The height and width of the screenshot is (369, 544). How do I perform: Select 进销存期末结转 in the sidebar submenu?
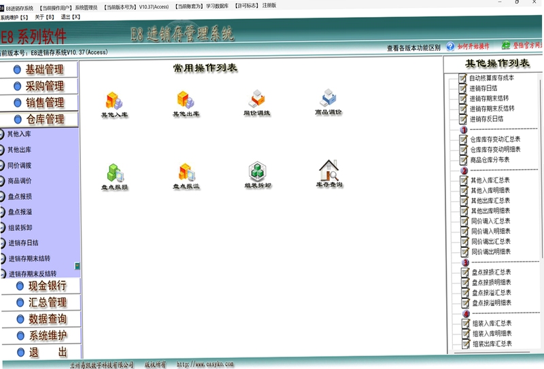pyautogui.click(x=29, y=258)
